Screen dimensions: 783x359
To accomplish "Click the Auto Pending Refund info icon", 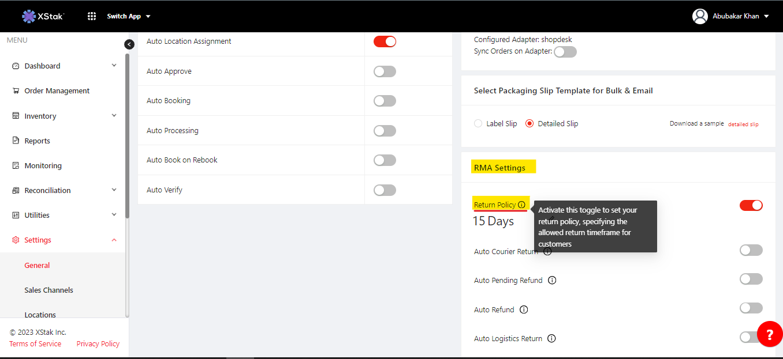I will [x=552, y=281].
